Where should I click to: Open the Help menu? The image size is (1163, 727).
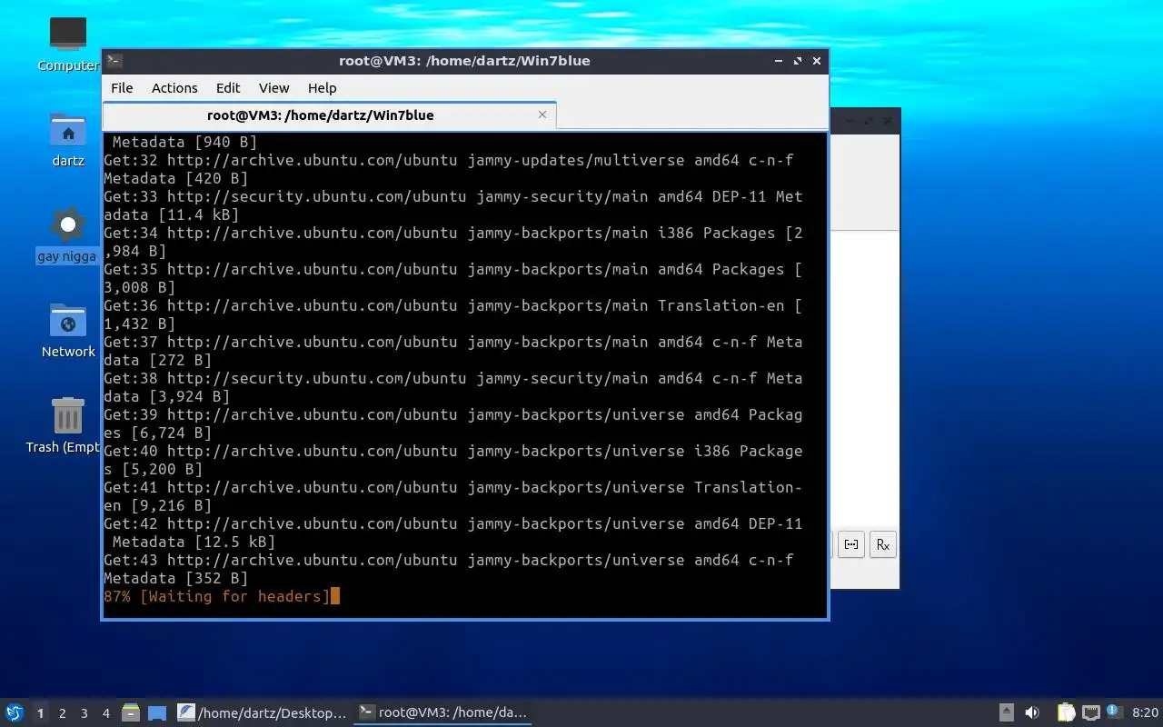322,88
